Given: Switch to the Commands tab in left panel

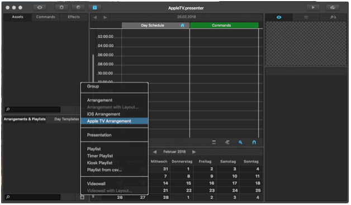Looking at the screenshot, I should 45,17.
